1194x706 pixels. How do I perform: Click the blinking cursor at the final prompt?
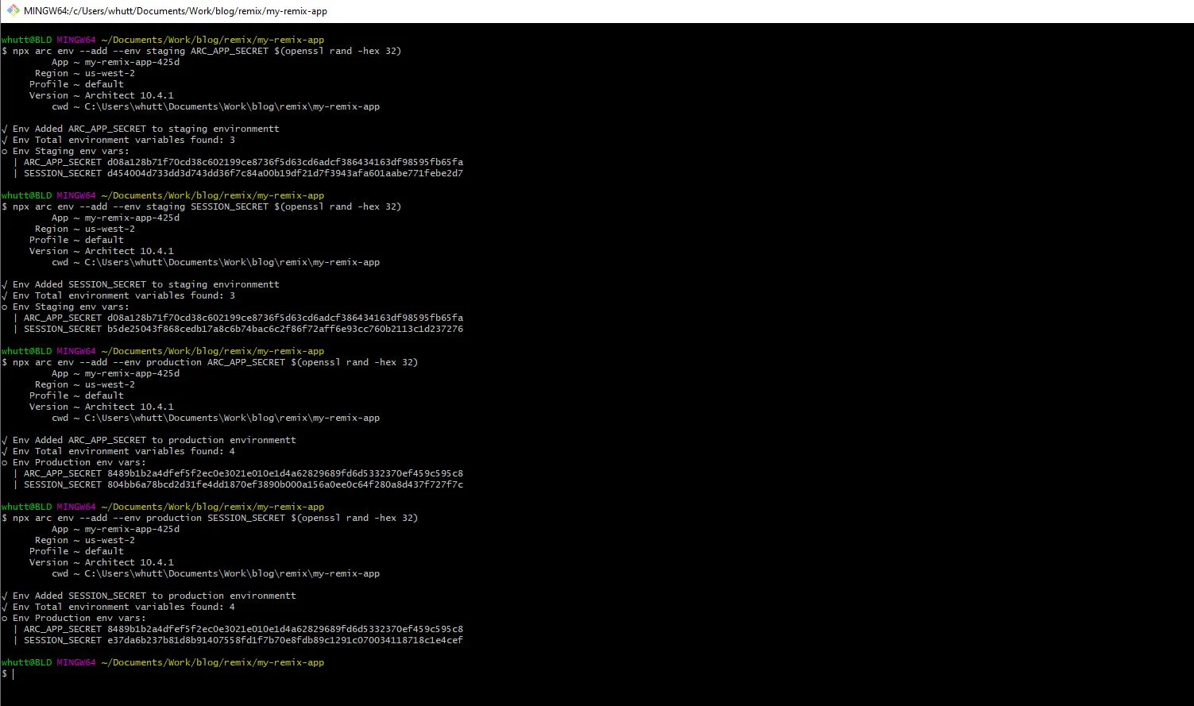coord(13,673)
